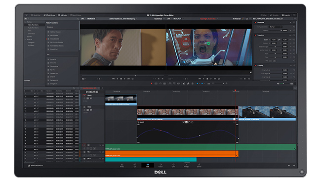Select Video Transitions in Toolbox
This screenshot has width=321, height=181.
tap(34, 25)
